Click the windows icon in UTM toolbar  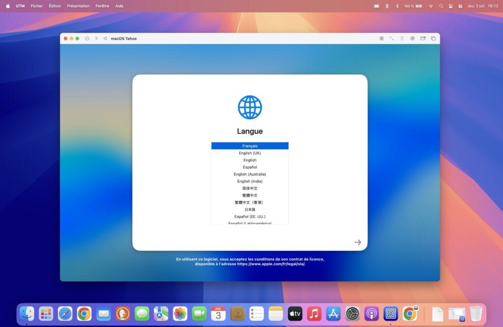point(433,38)
